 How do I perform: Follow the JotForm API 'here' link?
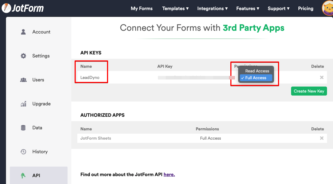point(169,174)
